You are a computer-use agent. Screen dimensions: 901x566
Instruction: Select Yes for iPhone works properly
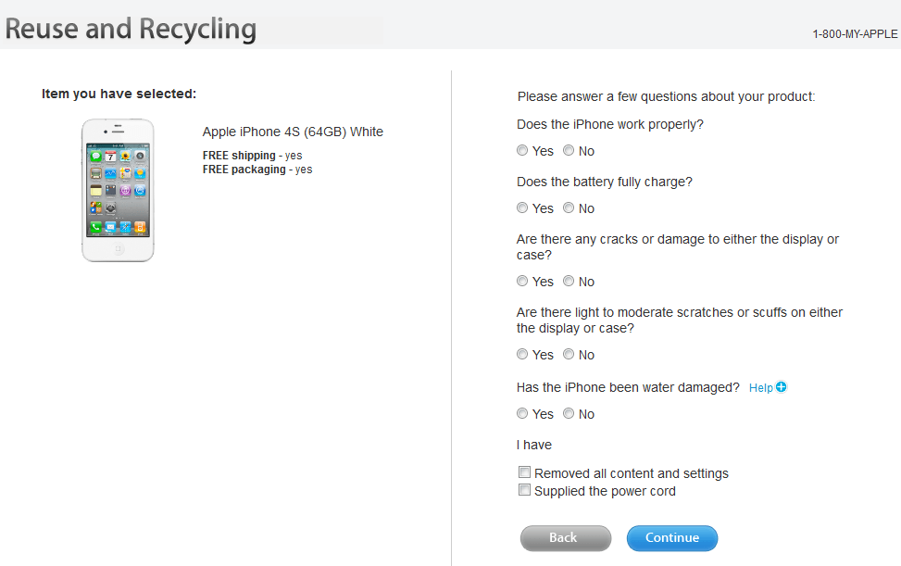click(x=522, y=151)
